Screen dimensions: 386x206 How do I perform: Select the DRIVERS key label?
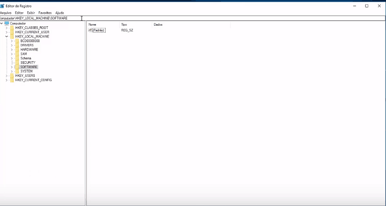(27, 46)
